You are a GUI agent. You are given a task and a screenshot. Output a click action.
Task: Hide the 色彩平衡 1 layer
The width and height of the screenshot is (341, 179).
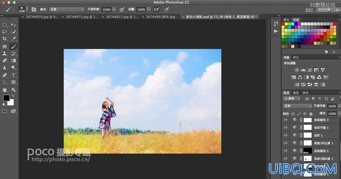coord(286,128)
